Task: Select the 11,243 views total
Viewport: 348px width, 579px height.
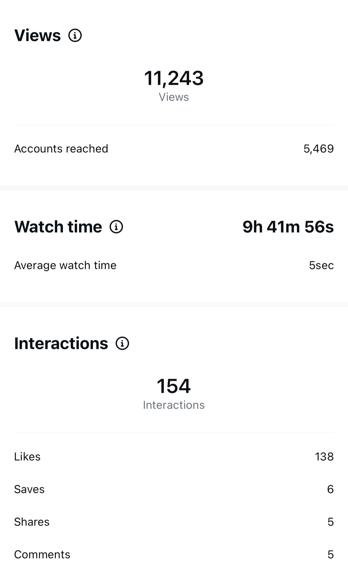Action: click(x=174, y=78)
